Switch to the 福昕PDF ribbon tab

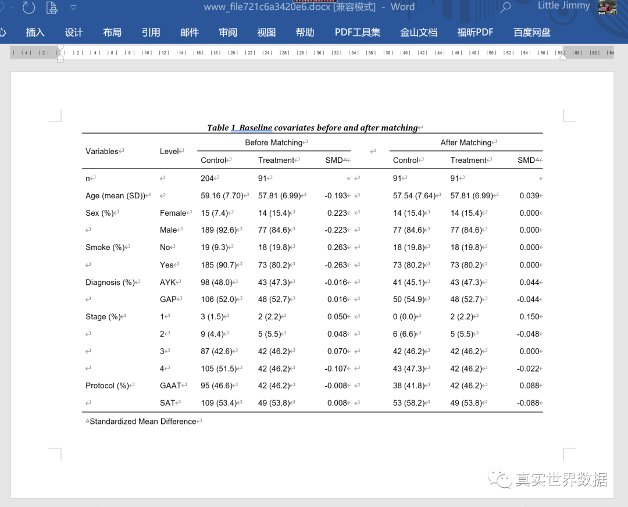coord(476,33)
